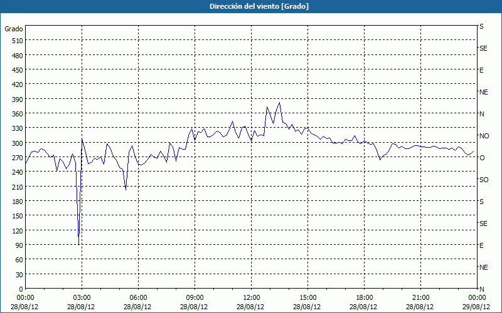Select the 390 y-axis tick label
502x313 pixels.
click(18, 100)
